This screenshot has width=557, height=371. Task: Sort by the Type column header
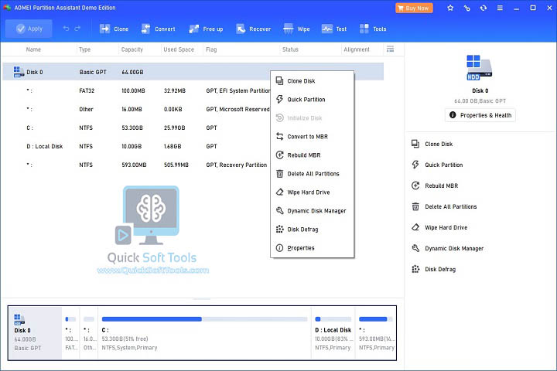coord(84,49)
